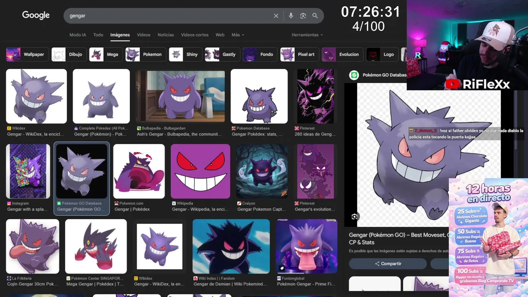Click Craiyon favicon under forest image
The height and width of the screenshot is (297, 528).
click(239, 203)
